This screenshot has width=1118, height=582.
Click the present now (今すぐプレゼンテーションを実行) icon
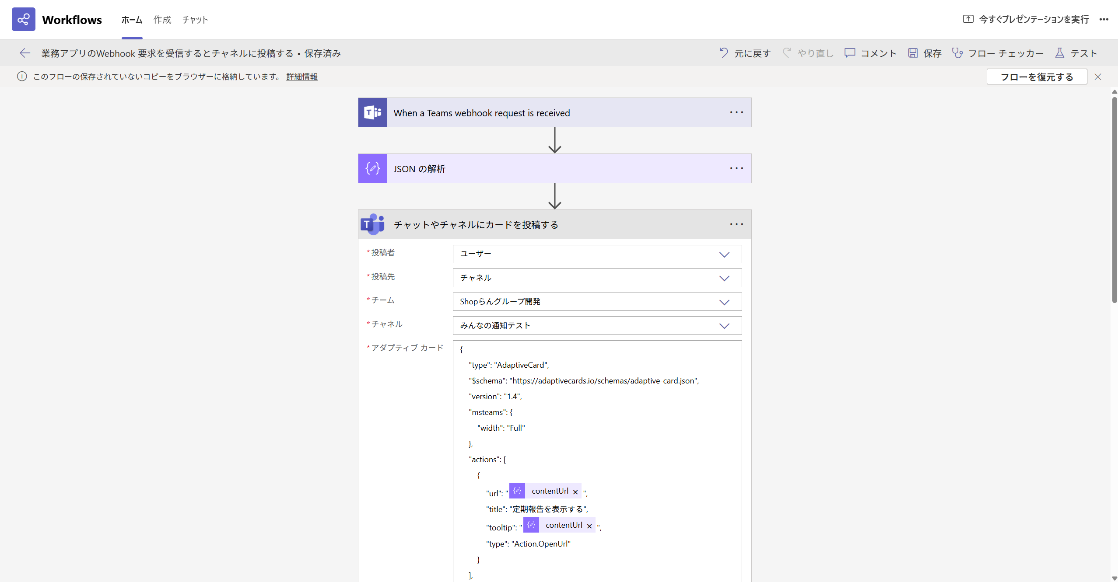pyautogui.click(x=968, y=19)
